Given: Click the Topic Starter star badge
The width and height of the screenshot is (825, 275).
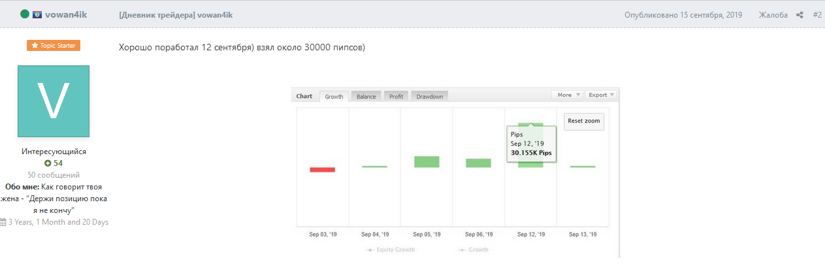Looking at the screenshot, I should (54, 46).
